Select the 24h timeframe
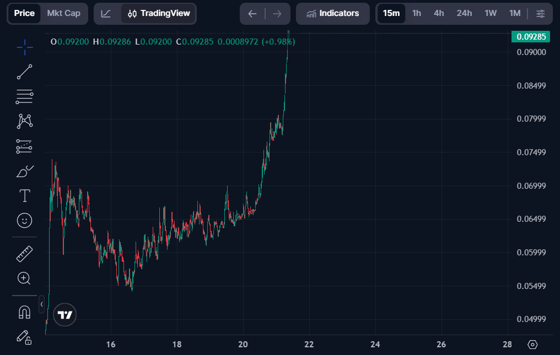This screenshot has height=355, width=560. pos(464,14)
